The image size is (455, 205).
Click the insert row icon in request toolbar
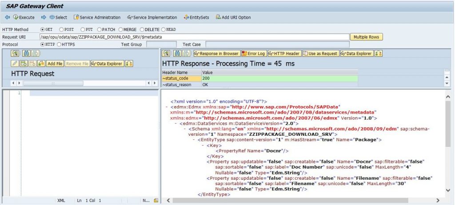point(24,63)
